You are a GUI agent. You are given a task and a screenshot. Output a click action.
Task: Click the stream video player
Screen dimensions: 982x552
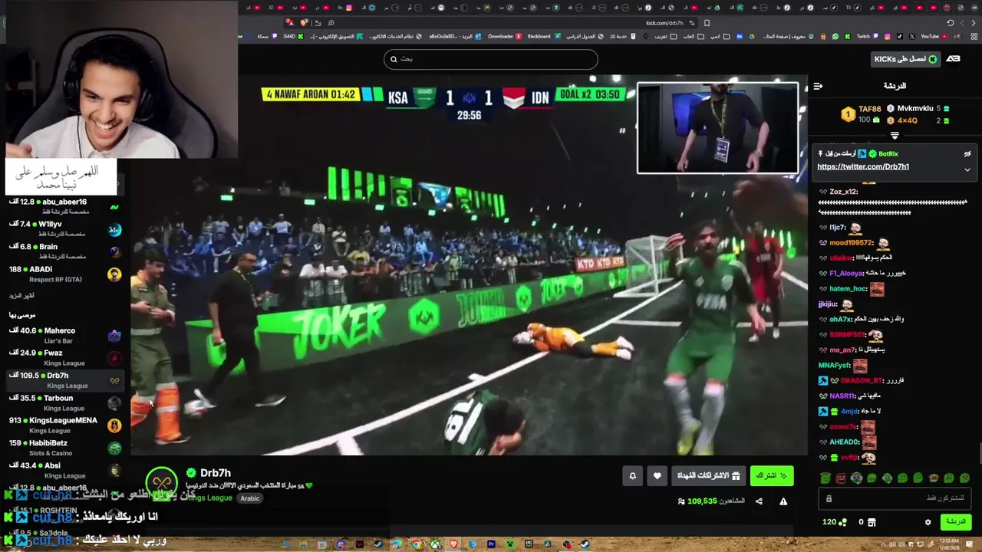469,265
